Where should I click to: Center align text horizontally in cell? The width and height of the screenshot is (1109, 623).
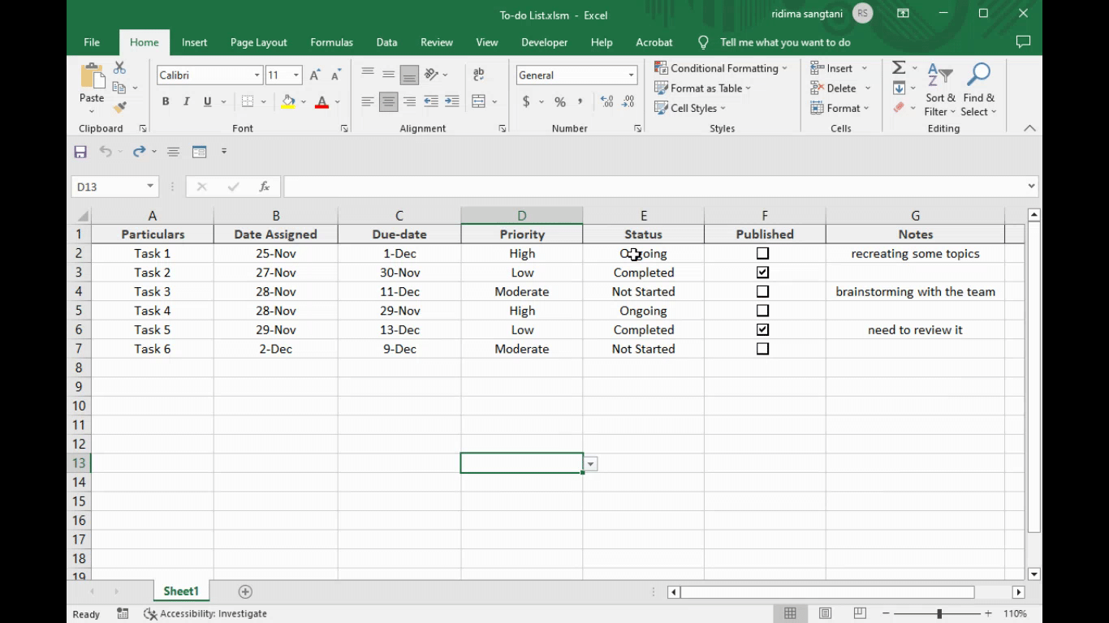coord(389,101)
